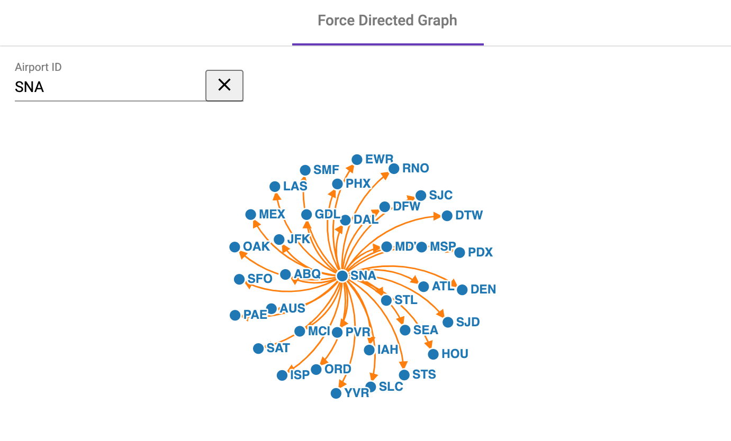Clear the Airport ID field with X button

[x=224, y=85]
